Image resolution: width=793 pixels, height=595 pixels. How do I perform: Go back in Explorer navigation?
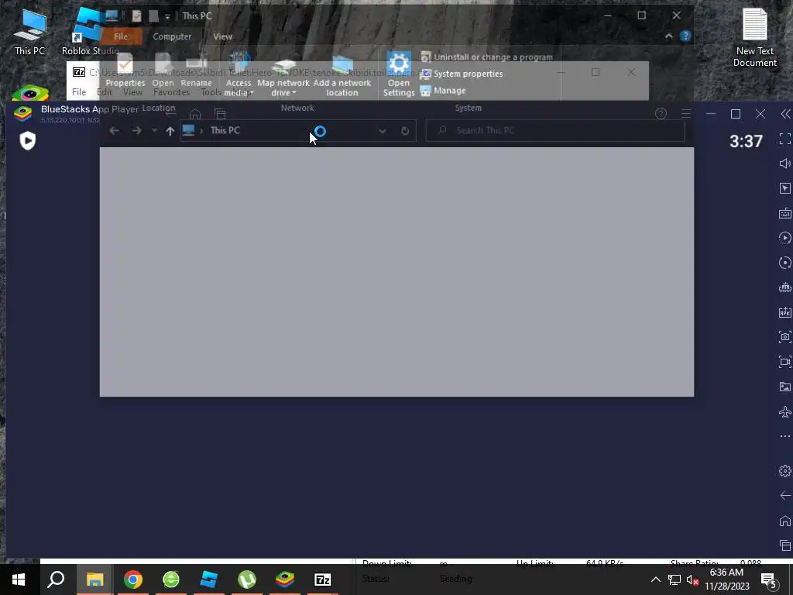[114, 130]
